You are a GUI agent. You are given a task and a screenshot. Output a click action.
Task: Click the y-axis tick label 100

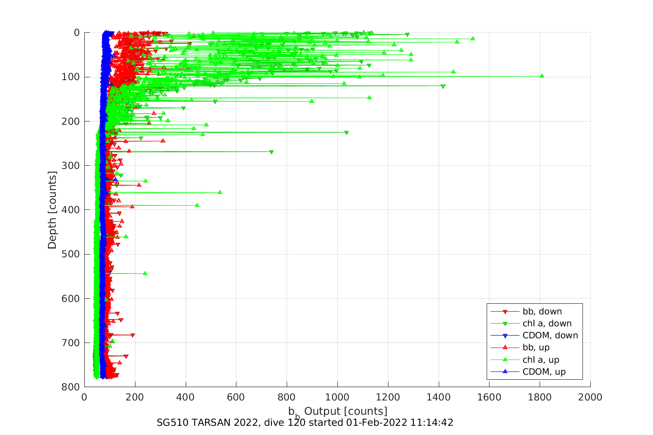click(71, 77)
